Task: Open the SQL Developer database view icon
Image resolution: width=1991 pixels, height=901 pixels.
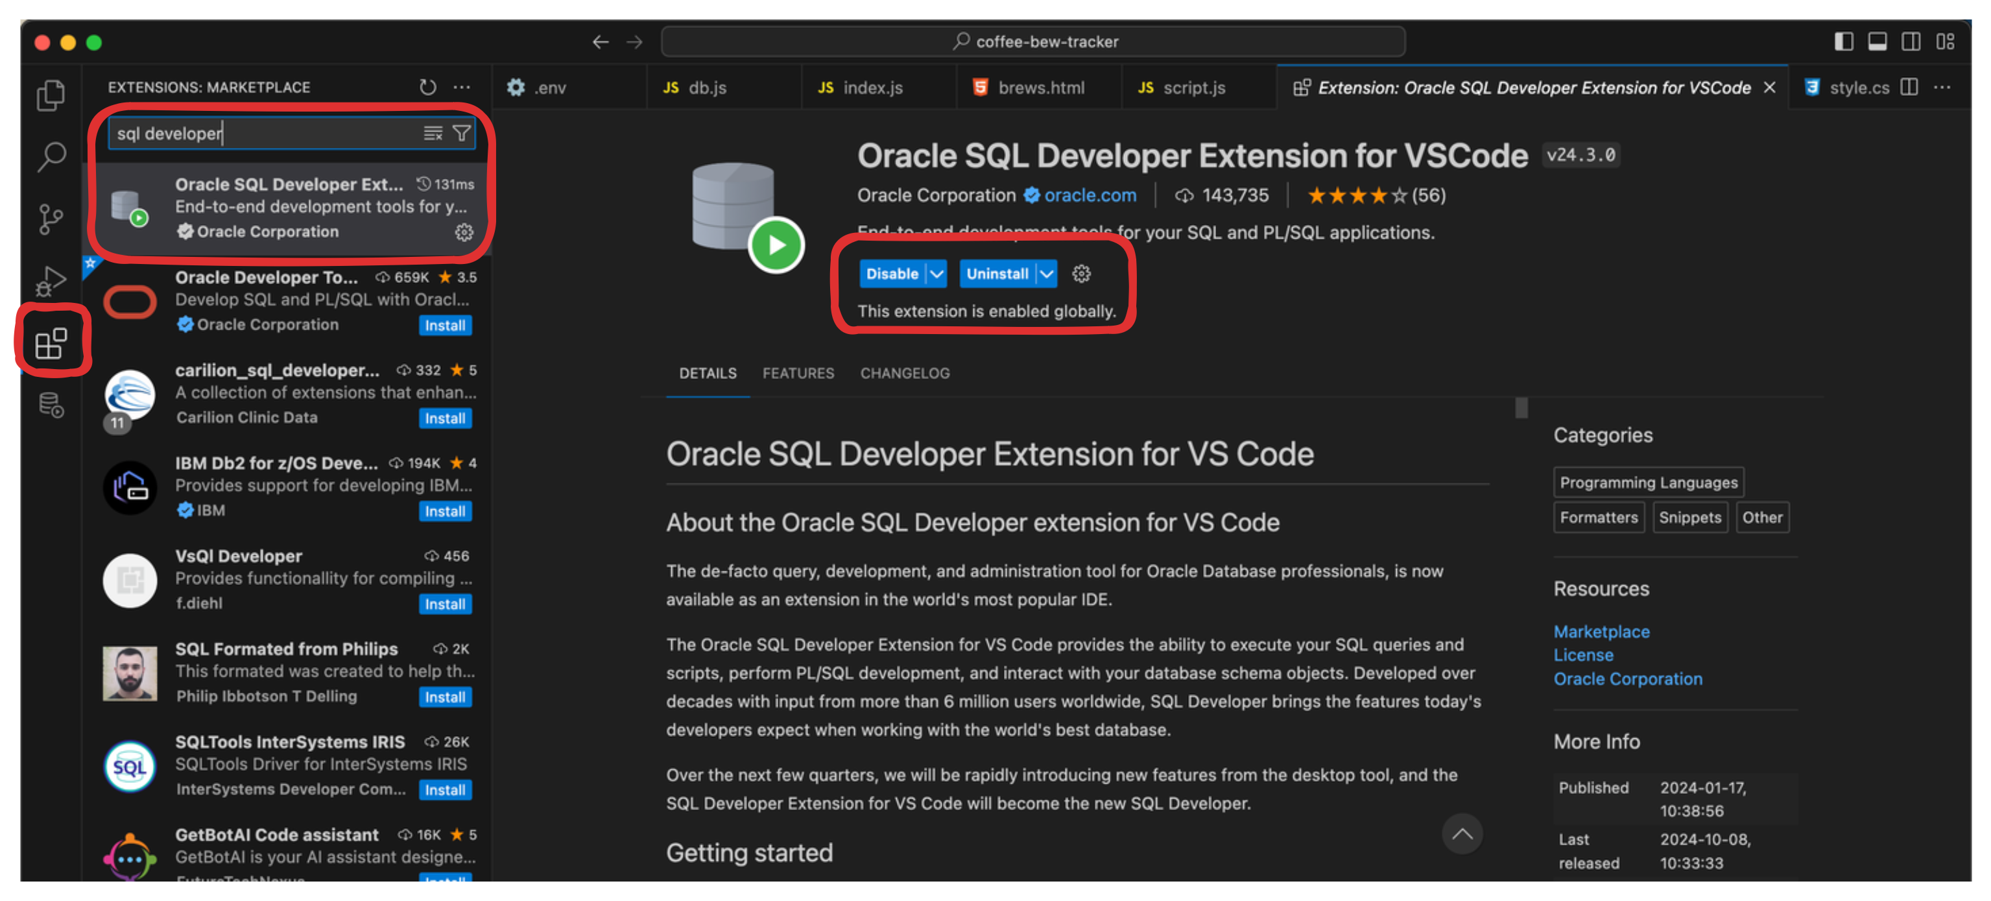Action: pos(51,405)
